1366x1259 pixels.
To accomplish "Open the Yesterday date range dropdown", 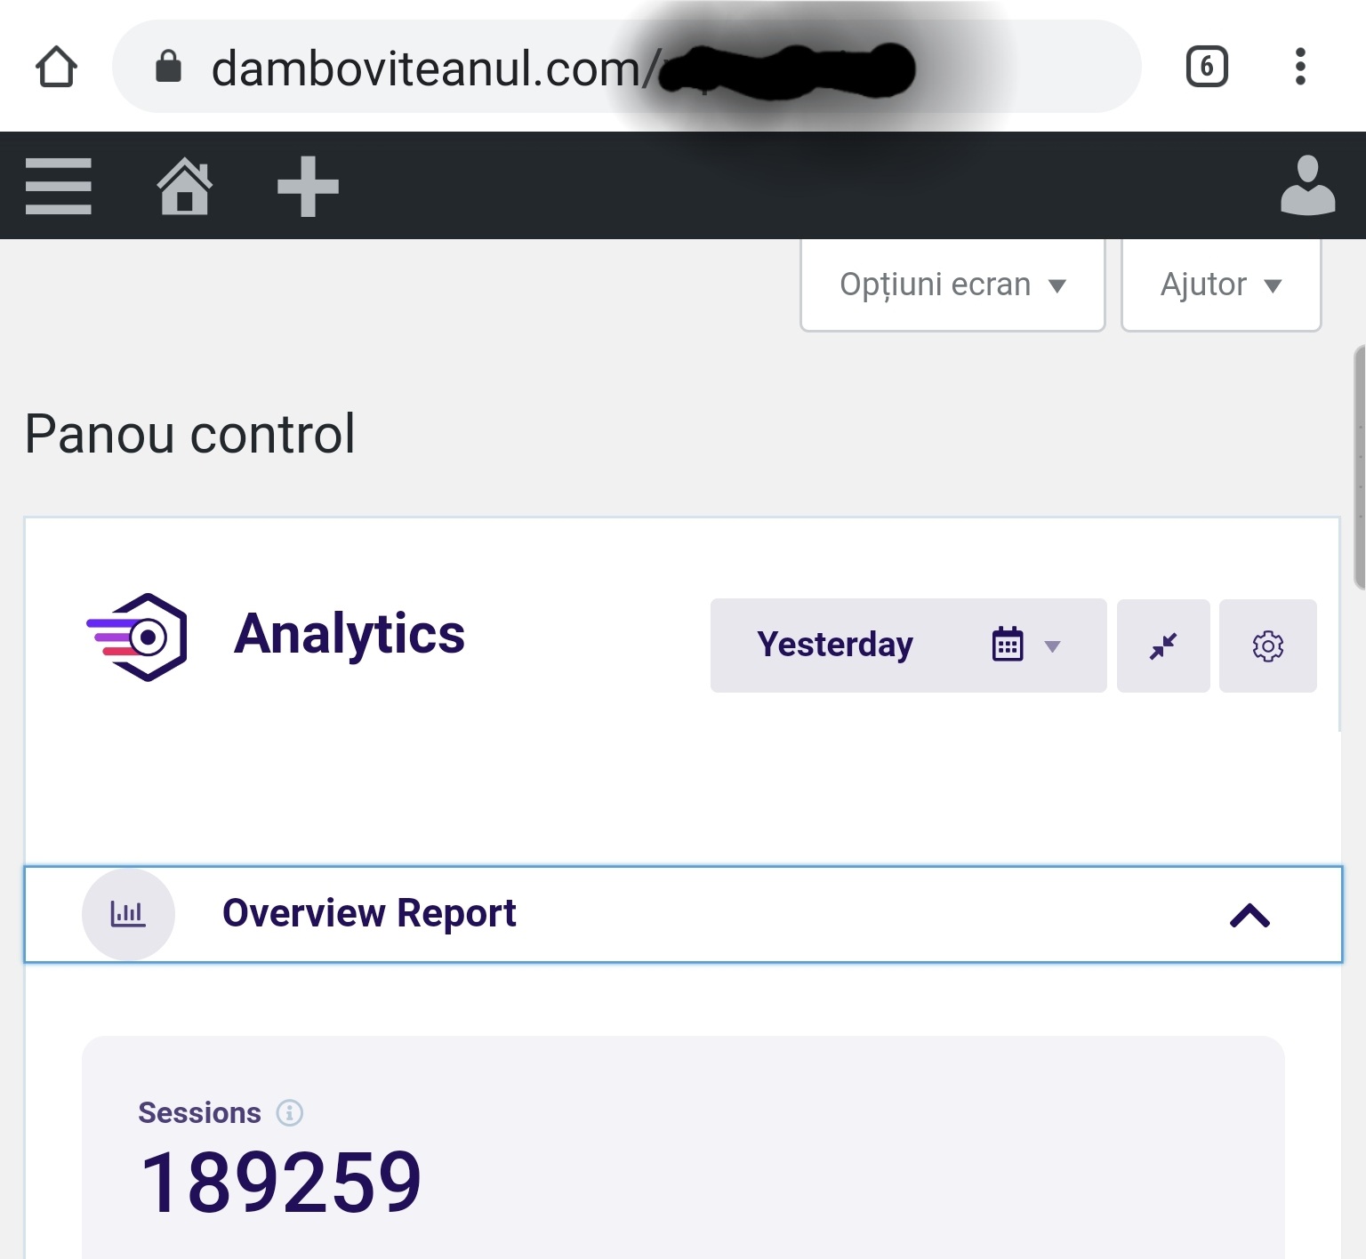I will (908, 646).
